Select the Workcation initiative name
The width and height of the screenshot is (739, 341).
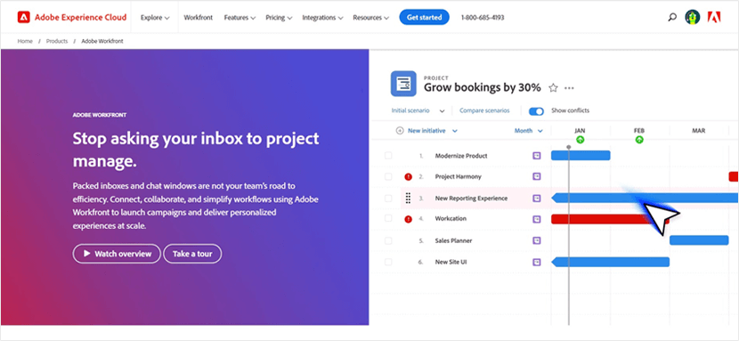click(451, 219)
